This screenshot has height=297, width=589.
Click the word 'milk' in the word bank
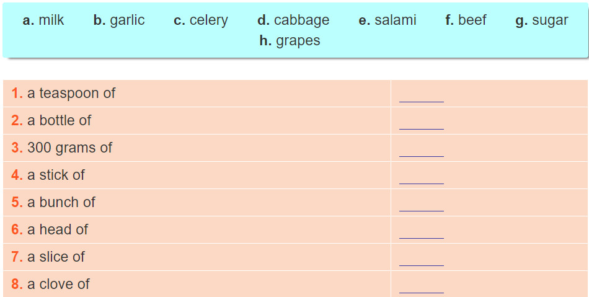(51, 20)
